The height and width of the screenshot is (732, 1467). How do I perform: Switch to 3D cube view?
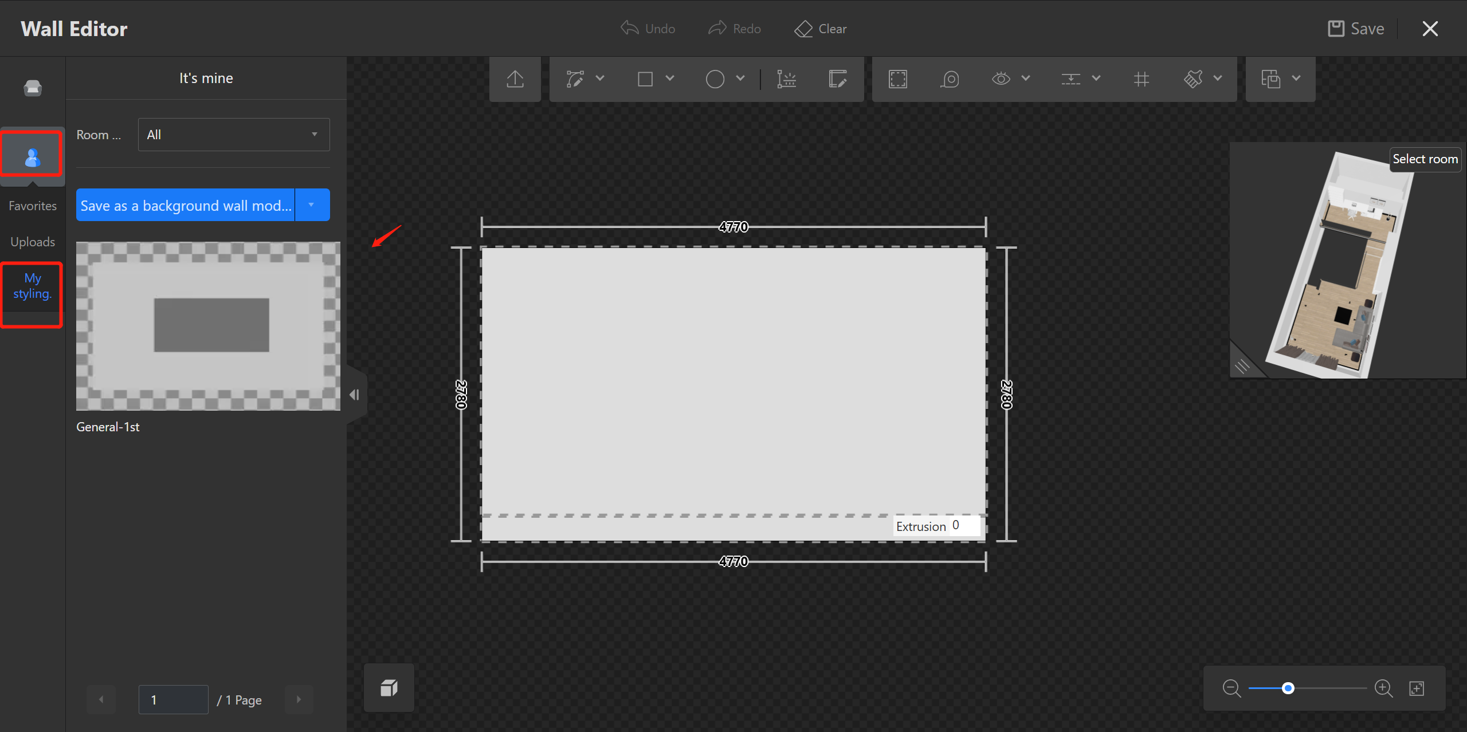[x=389, y=688]
